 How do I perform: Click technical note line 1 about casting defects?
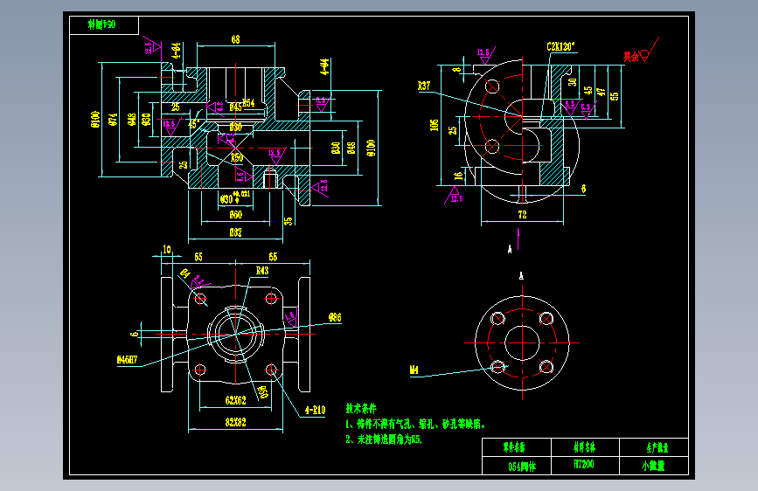[x=414, y=425]
